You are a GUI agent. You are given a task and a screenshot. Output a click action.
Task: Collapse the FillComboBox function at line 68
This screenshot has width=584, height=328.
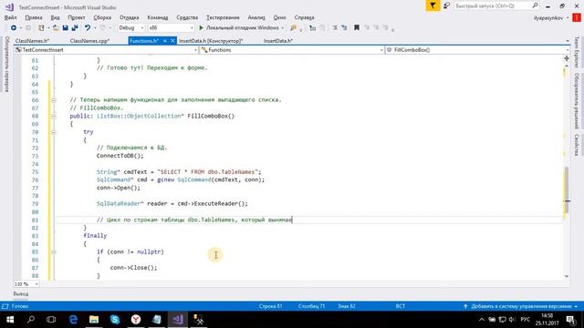click(x=54, y=116)
